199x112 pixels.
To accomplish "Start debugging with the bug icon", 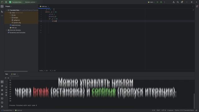I will (x=161, y=2).
